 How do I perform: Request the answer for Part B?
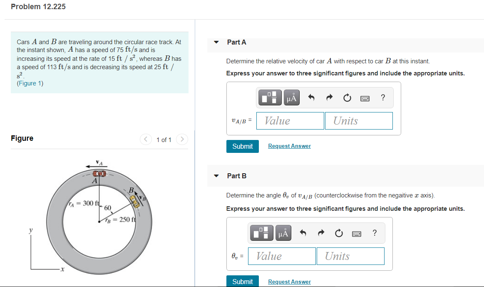(289, 282)
